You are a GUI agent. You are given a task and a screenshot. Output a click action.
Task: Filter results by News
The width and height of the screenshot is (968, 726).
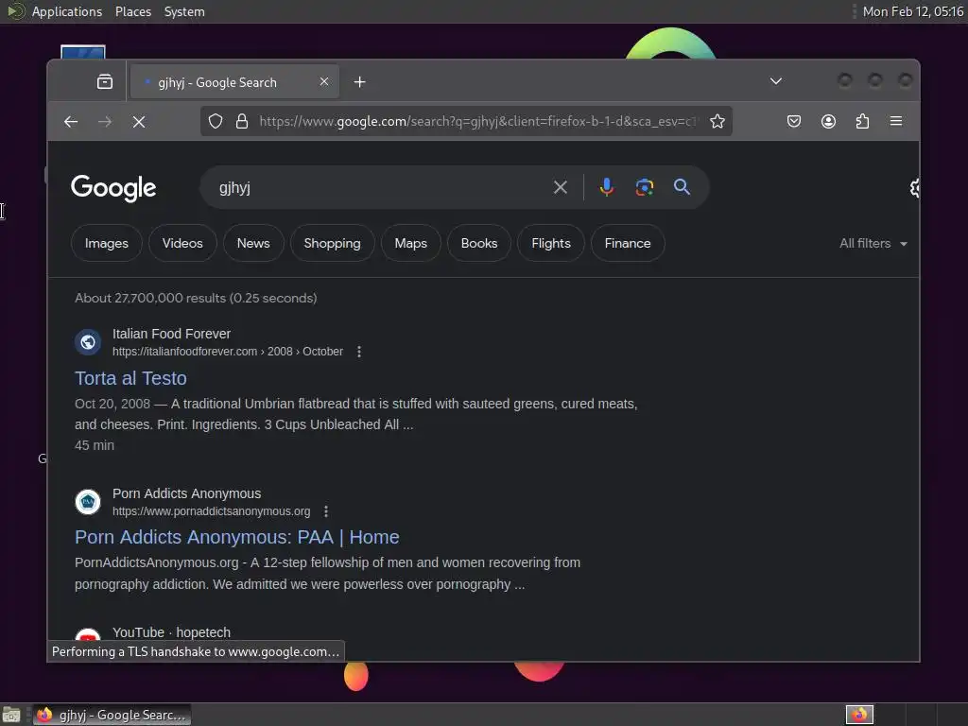point(253,243)
